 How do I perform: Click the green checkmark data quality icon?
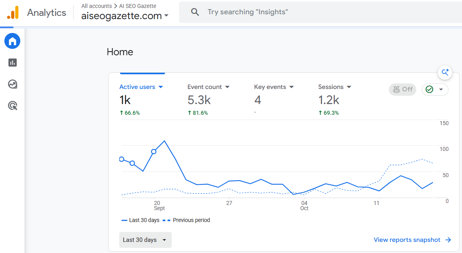[x=429, y=89]
